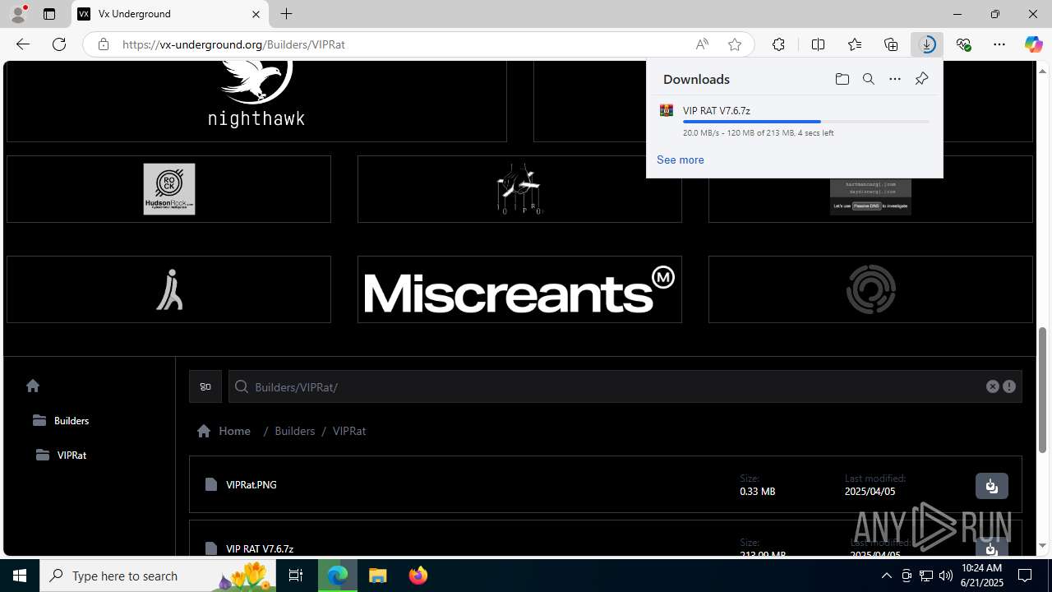Open the OPR sponsor logo
1052x592 pixels.
[519, 189]
